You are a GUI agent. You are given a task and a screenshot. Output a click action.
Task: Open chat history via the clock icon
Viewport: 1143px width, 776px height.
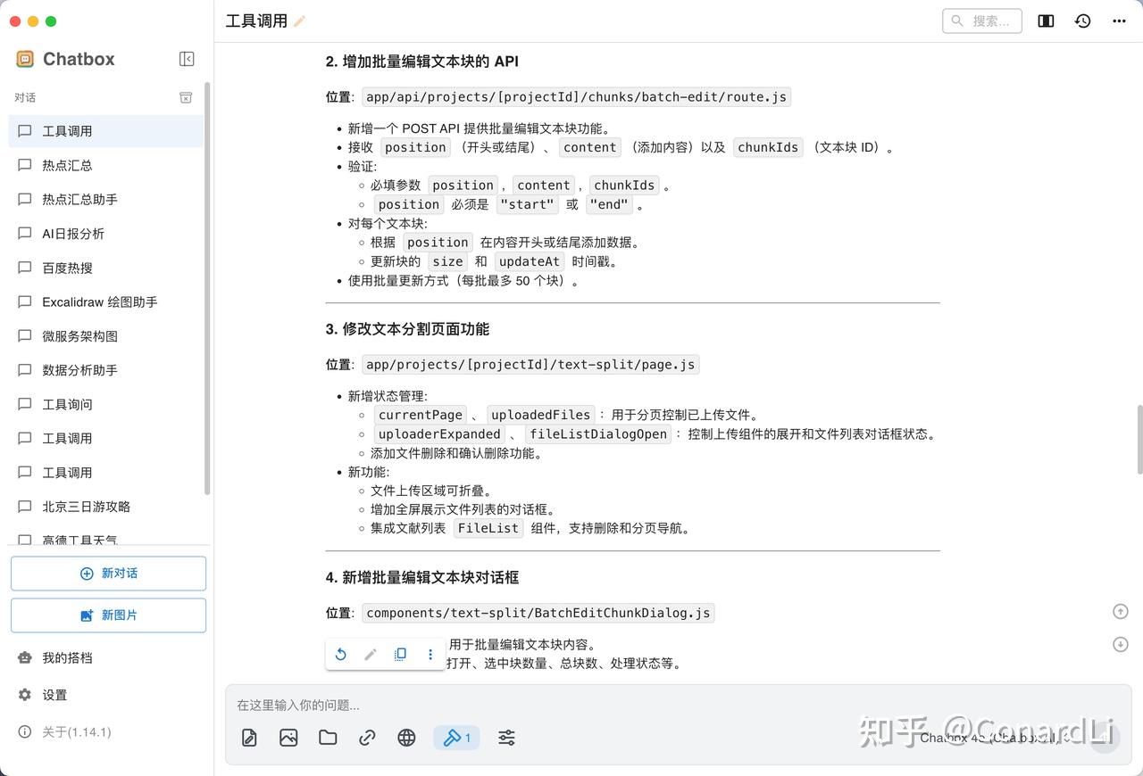(x=1082, y=20)
